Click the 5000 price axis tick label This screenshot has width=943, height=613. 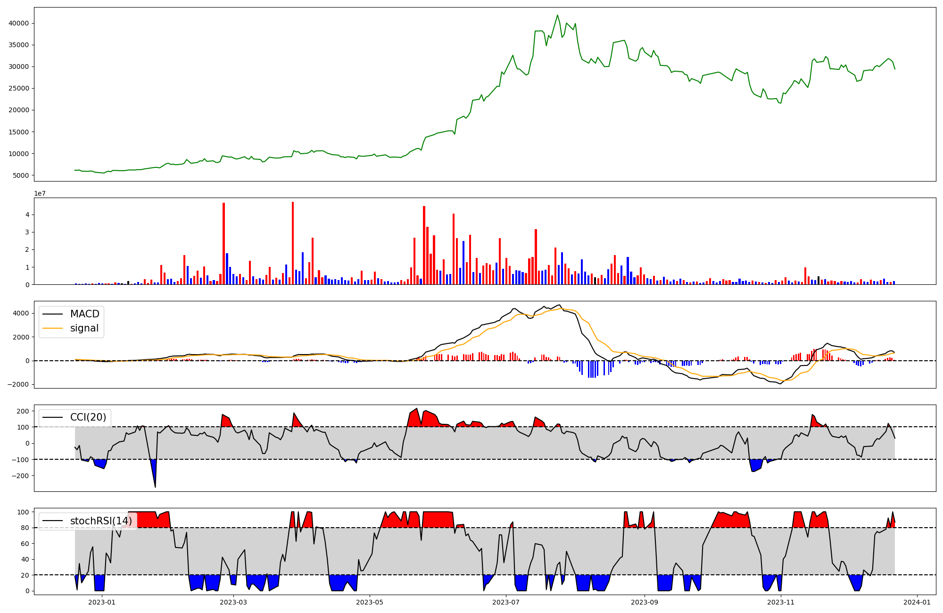(21, 175)
